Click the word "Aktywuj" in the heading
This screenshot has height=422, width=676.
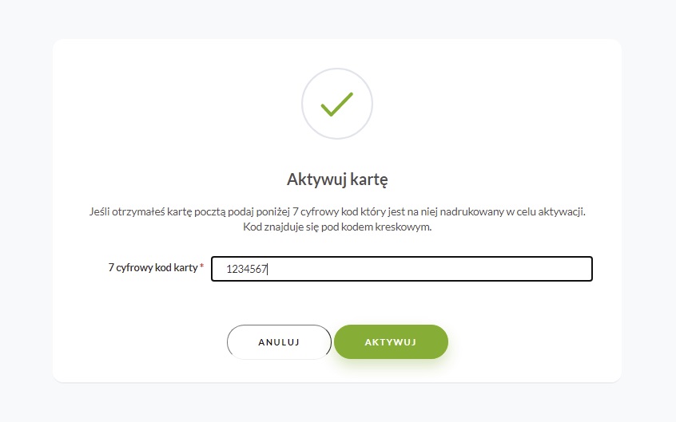click(316, 179)
